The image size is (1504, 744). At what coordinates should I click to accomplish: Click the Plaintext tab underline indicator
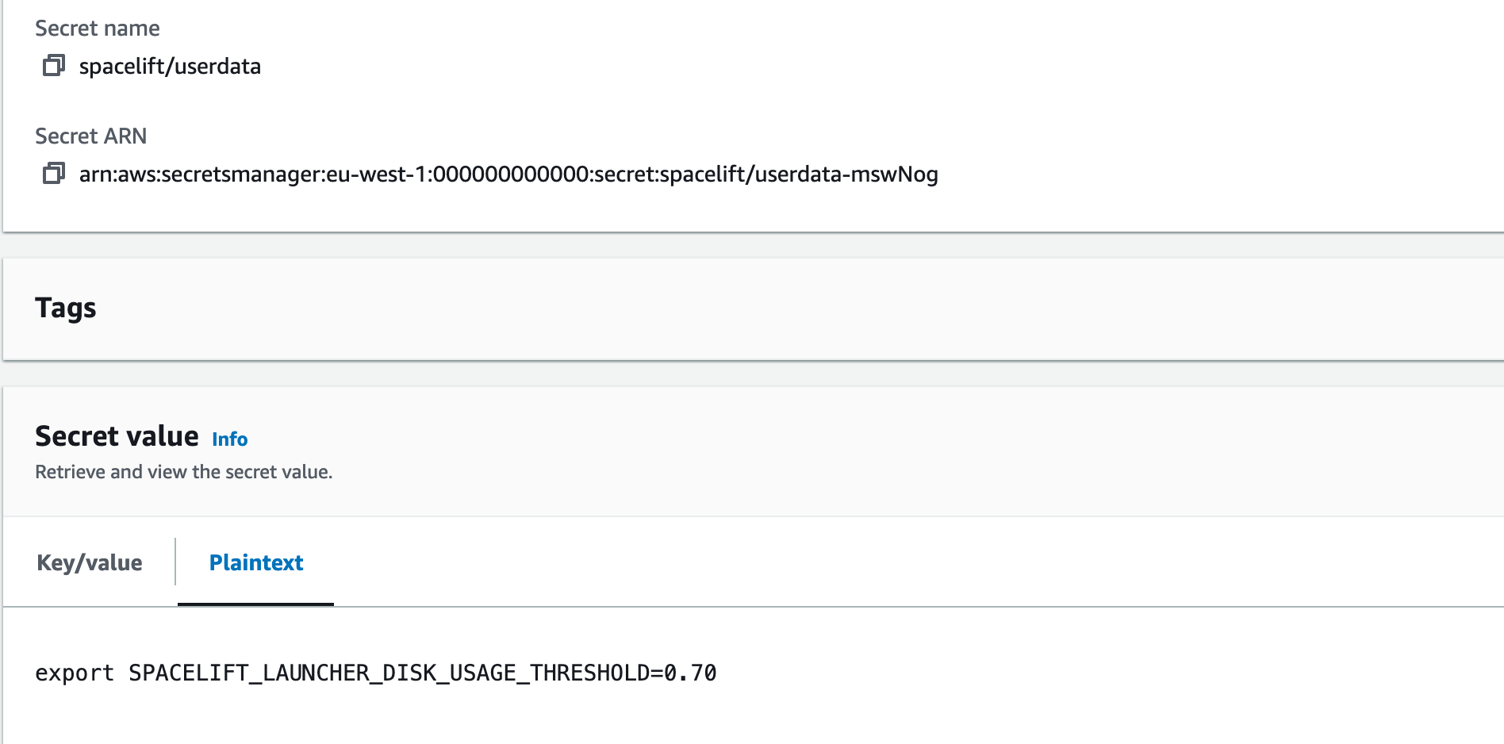point(255,603)
